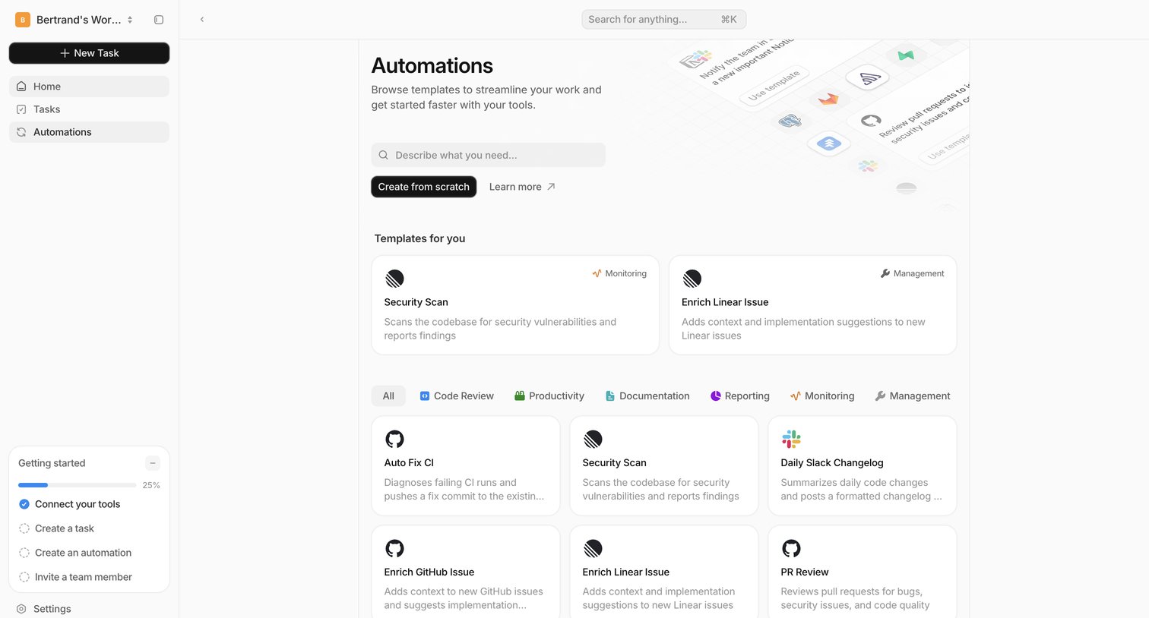Click Linear icon on grid Enrich Linear Issue card
This screenshot has width=1149, height=618.
[593, 548]
